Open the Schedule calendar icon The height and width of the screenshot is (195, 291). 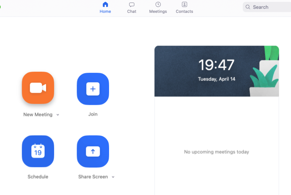click(x=38, y=151)
